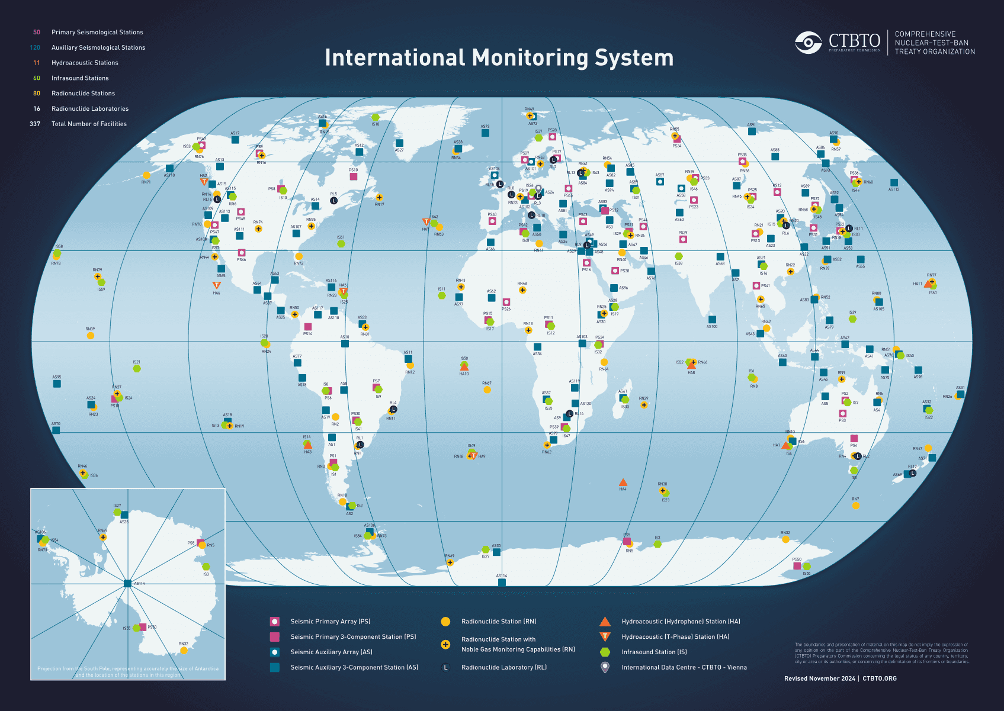This screenshot has height=711, width=1004.
Task: Select hydroacoustic station HA10 in the Atlantic
Action: point(464,367)
